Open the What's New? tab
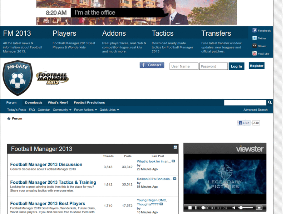286x214 pixels. [x=58, y=102]
